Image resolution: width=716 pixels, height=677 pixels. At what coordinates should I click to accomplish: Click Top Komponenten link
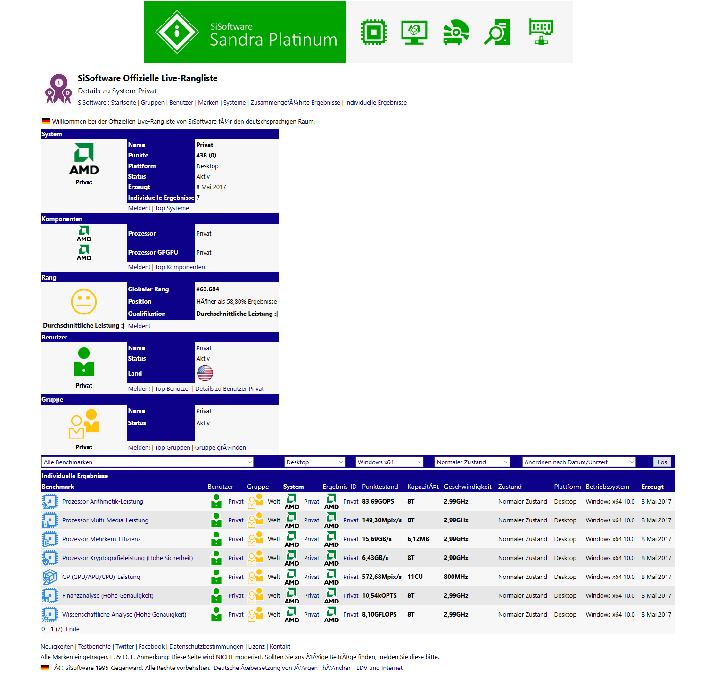pos(180,267)
